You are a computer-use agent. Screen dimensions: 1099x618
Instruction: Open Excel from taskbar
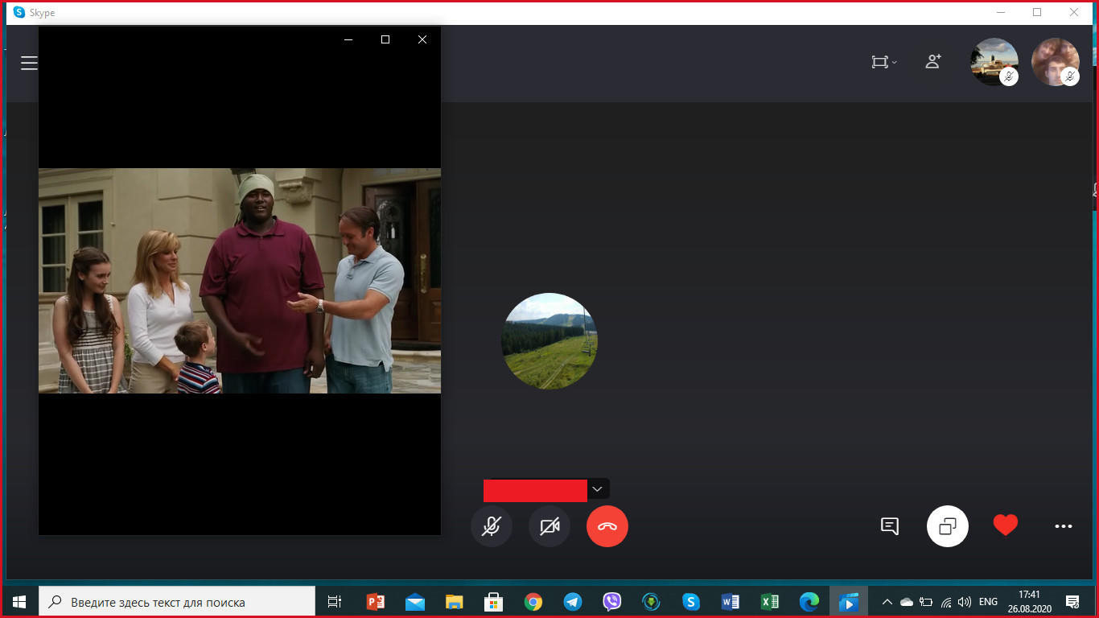coord(769,602)
